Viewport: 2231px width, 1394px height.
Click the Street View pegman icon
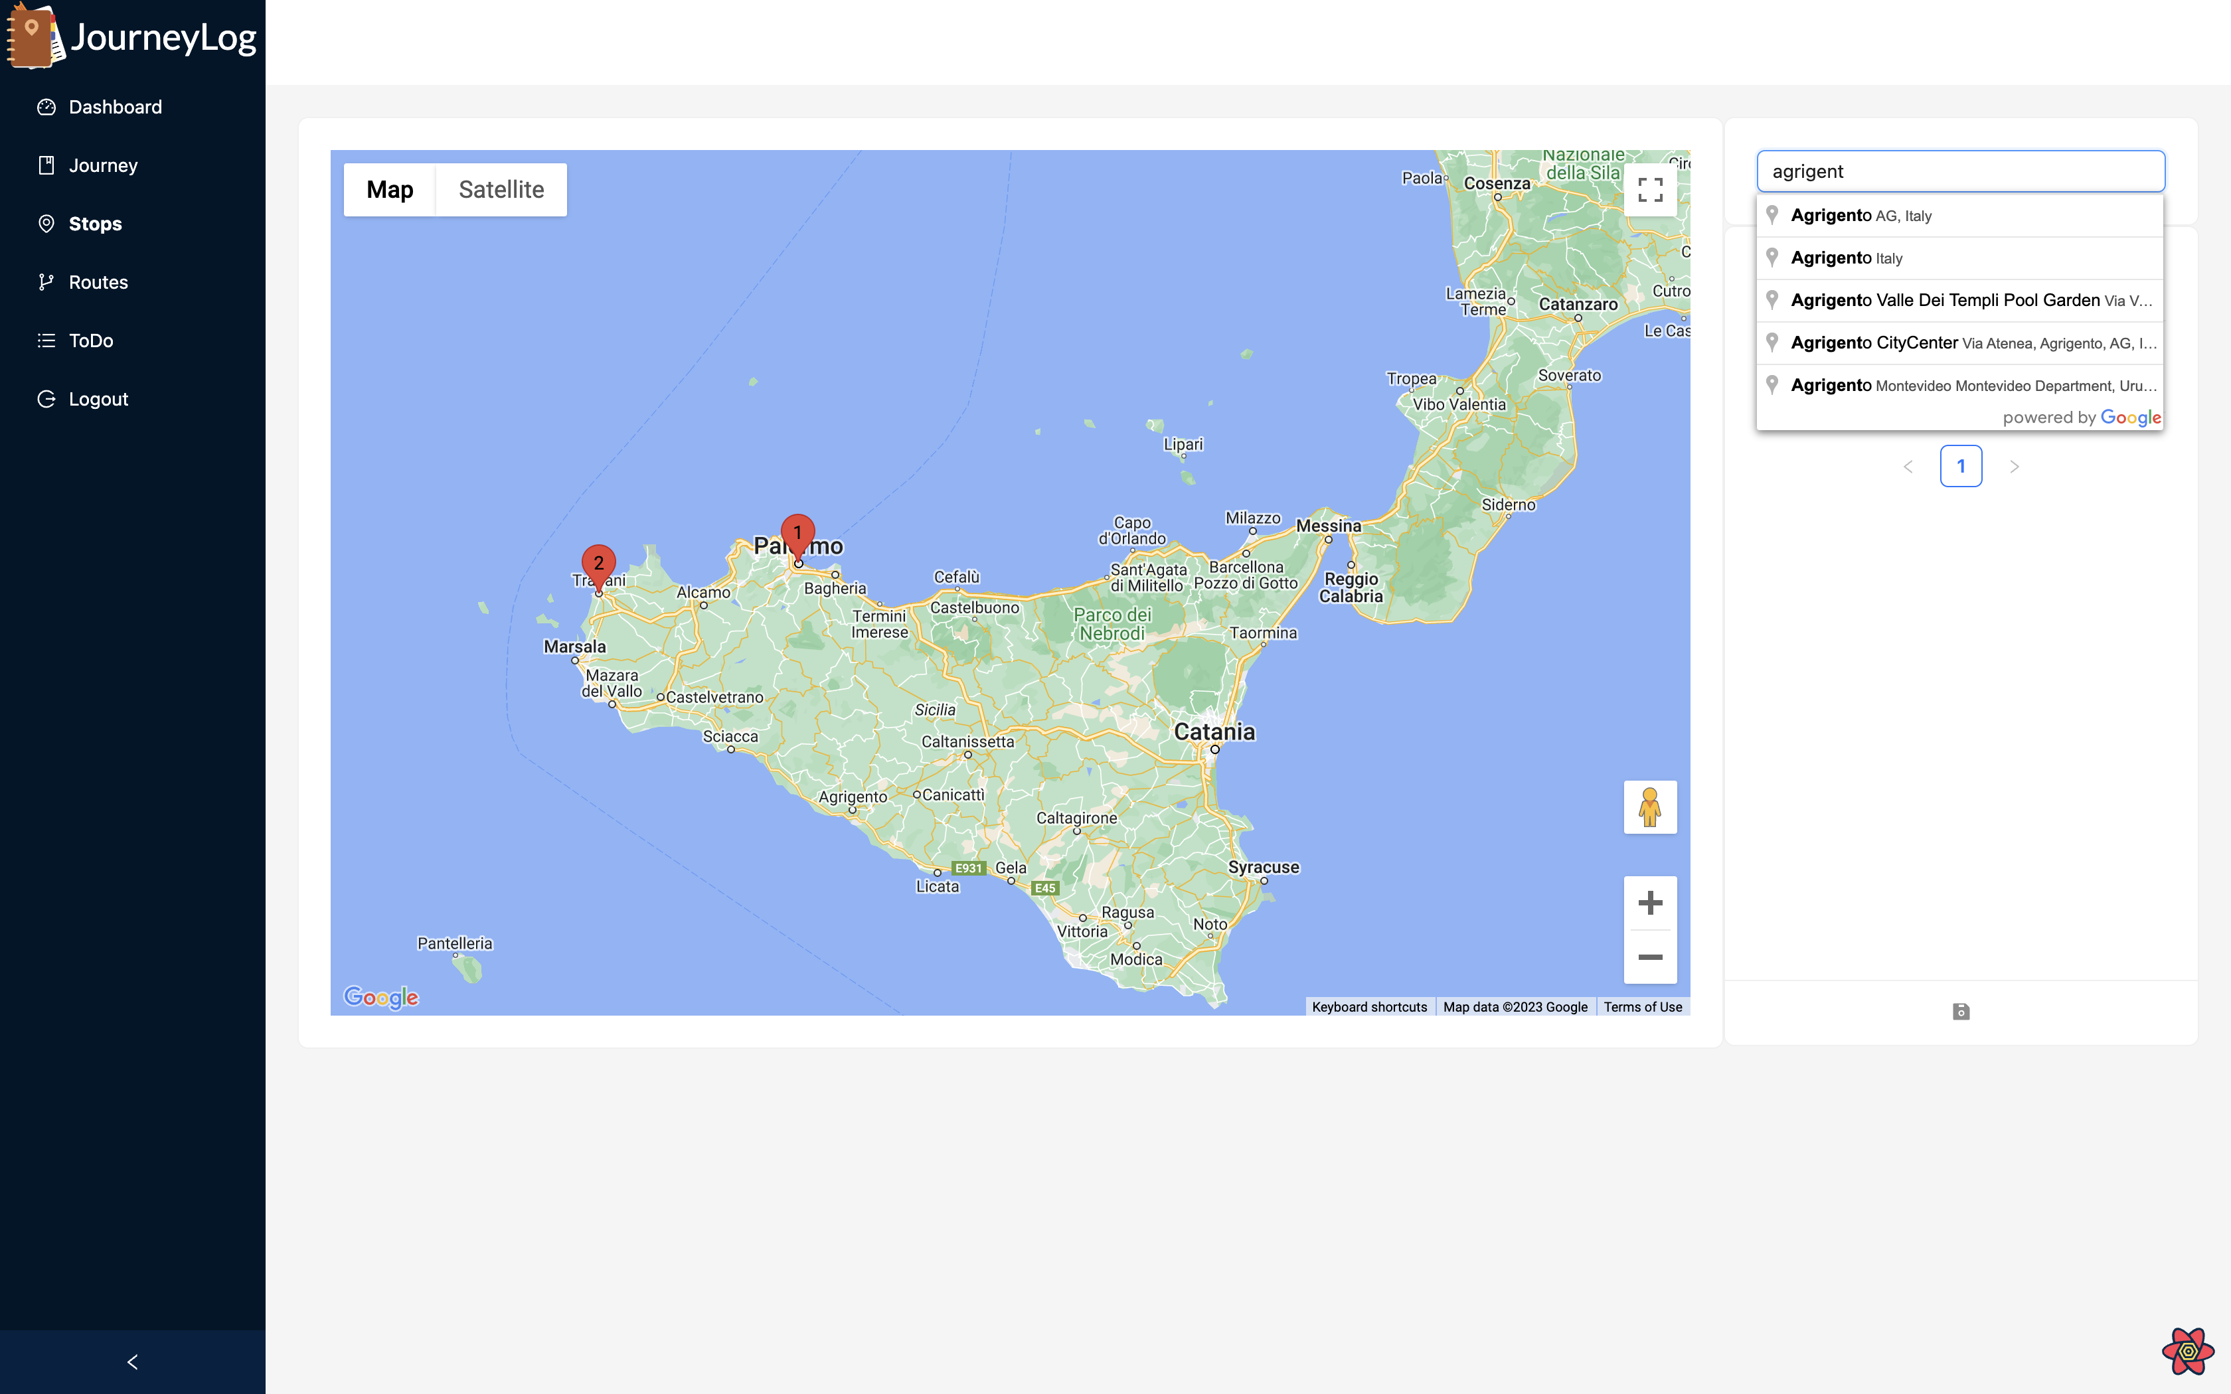click(1649, 807)
